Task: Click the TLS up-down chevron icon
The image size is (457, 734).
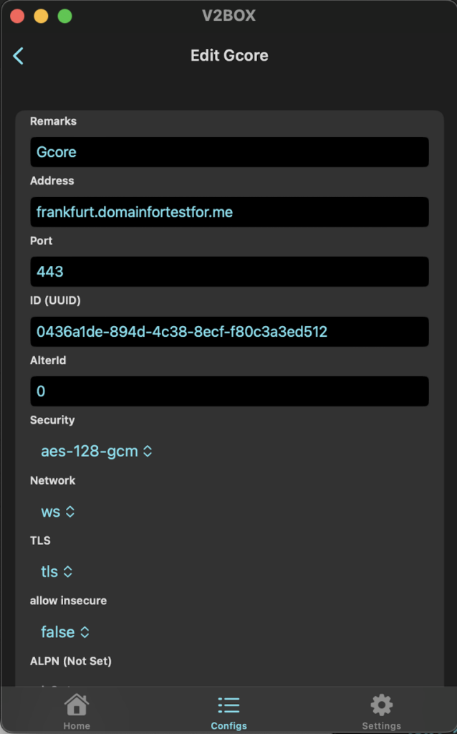Action: click(68, 571)
